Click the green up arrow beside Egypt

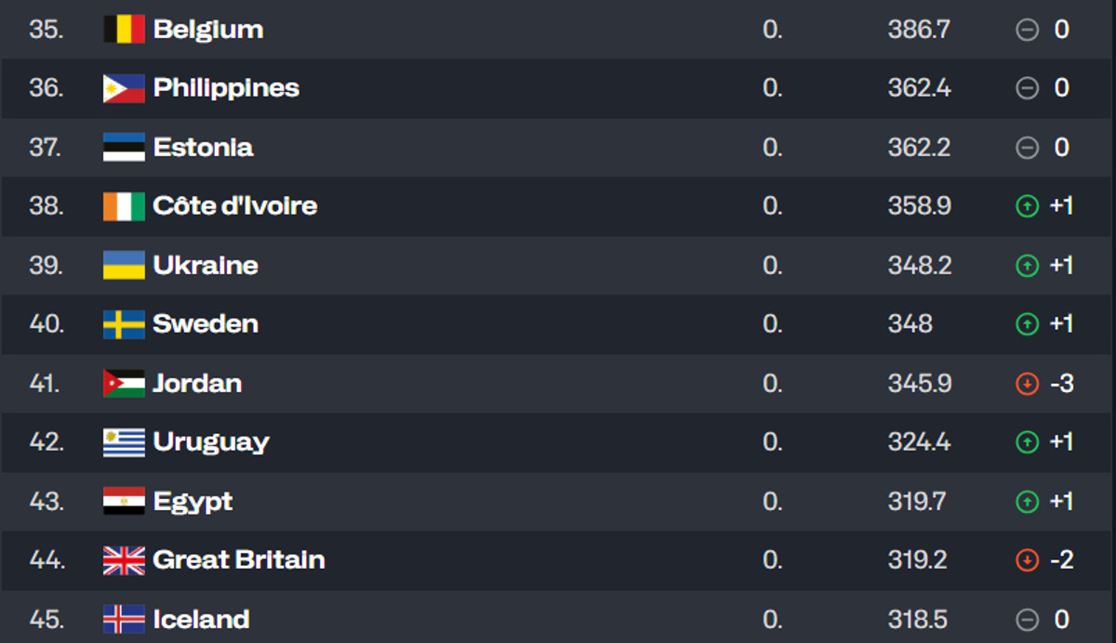point(1027,502)
